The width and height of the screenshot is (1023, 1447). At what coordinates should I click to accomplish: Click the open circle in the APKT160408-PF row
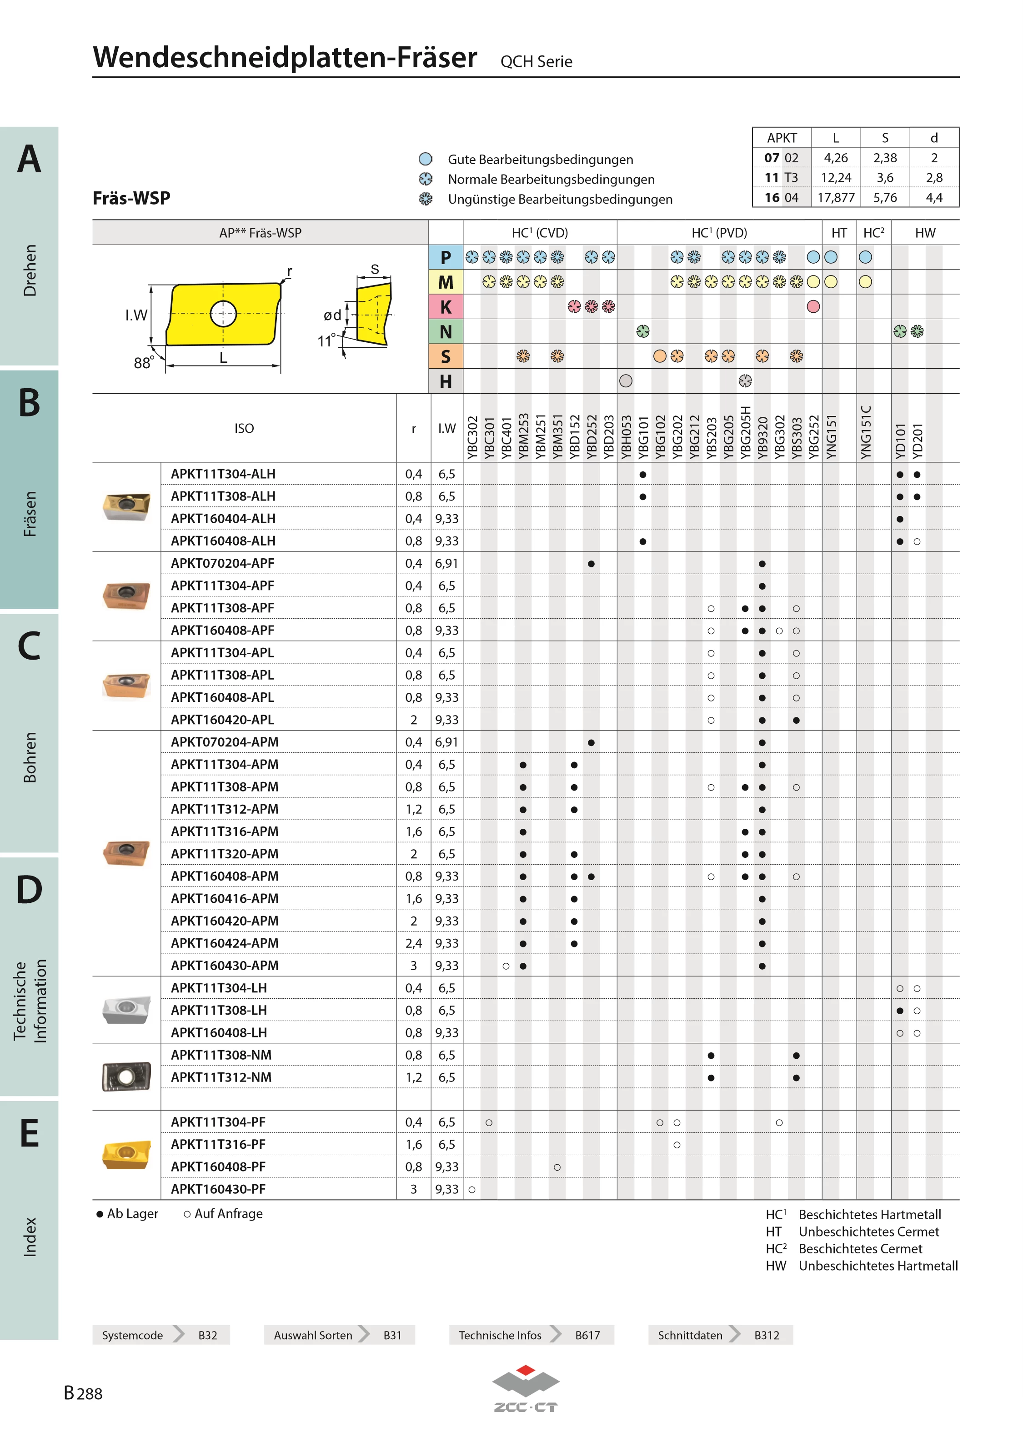point(557,1167)
